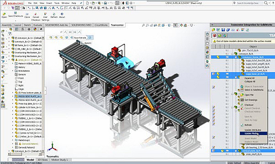Open the DimXpertManager tab icon
The height and width of the screenshot is (164, 275).
tap(29, 29)
